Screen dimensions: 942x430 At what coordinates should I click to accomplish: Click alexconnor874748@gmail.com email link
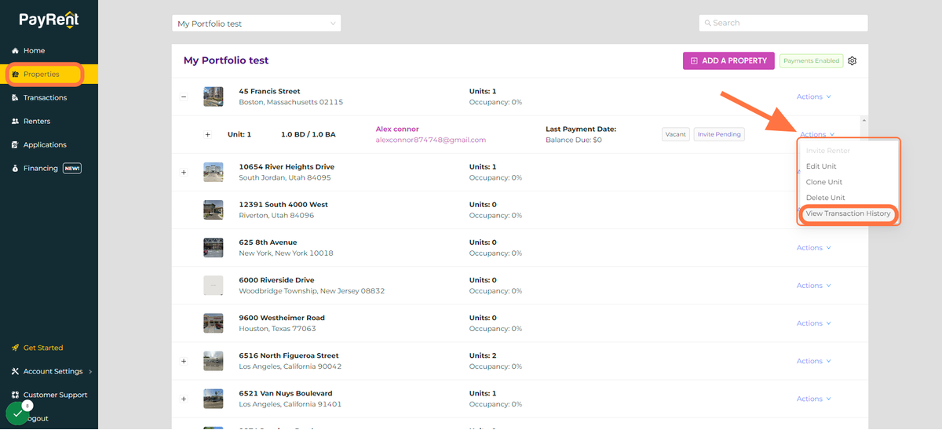tap(431, 140)
